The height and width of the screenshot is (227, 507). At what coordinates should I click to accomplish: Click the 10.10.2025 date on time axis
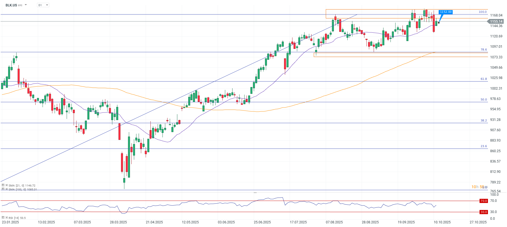(x=442, y=222)
